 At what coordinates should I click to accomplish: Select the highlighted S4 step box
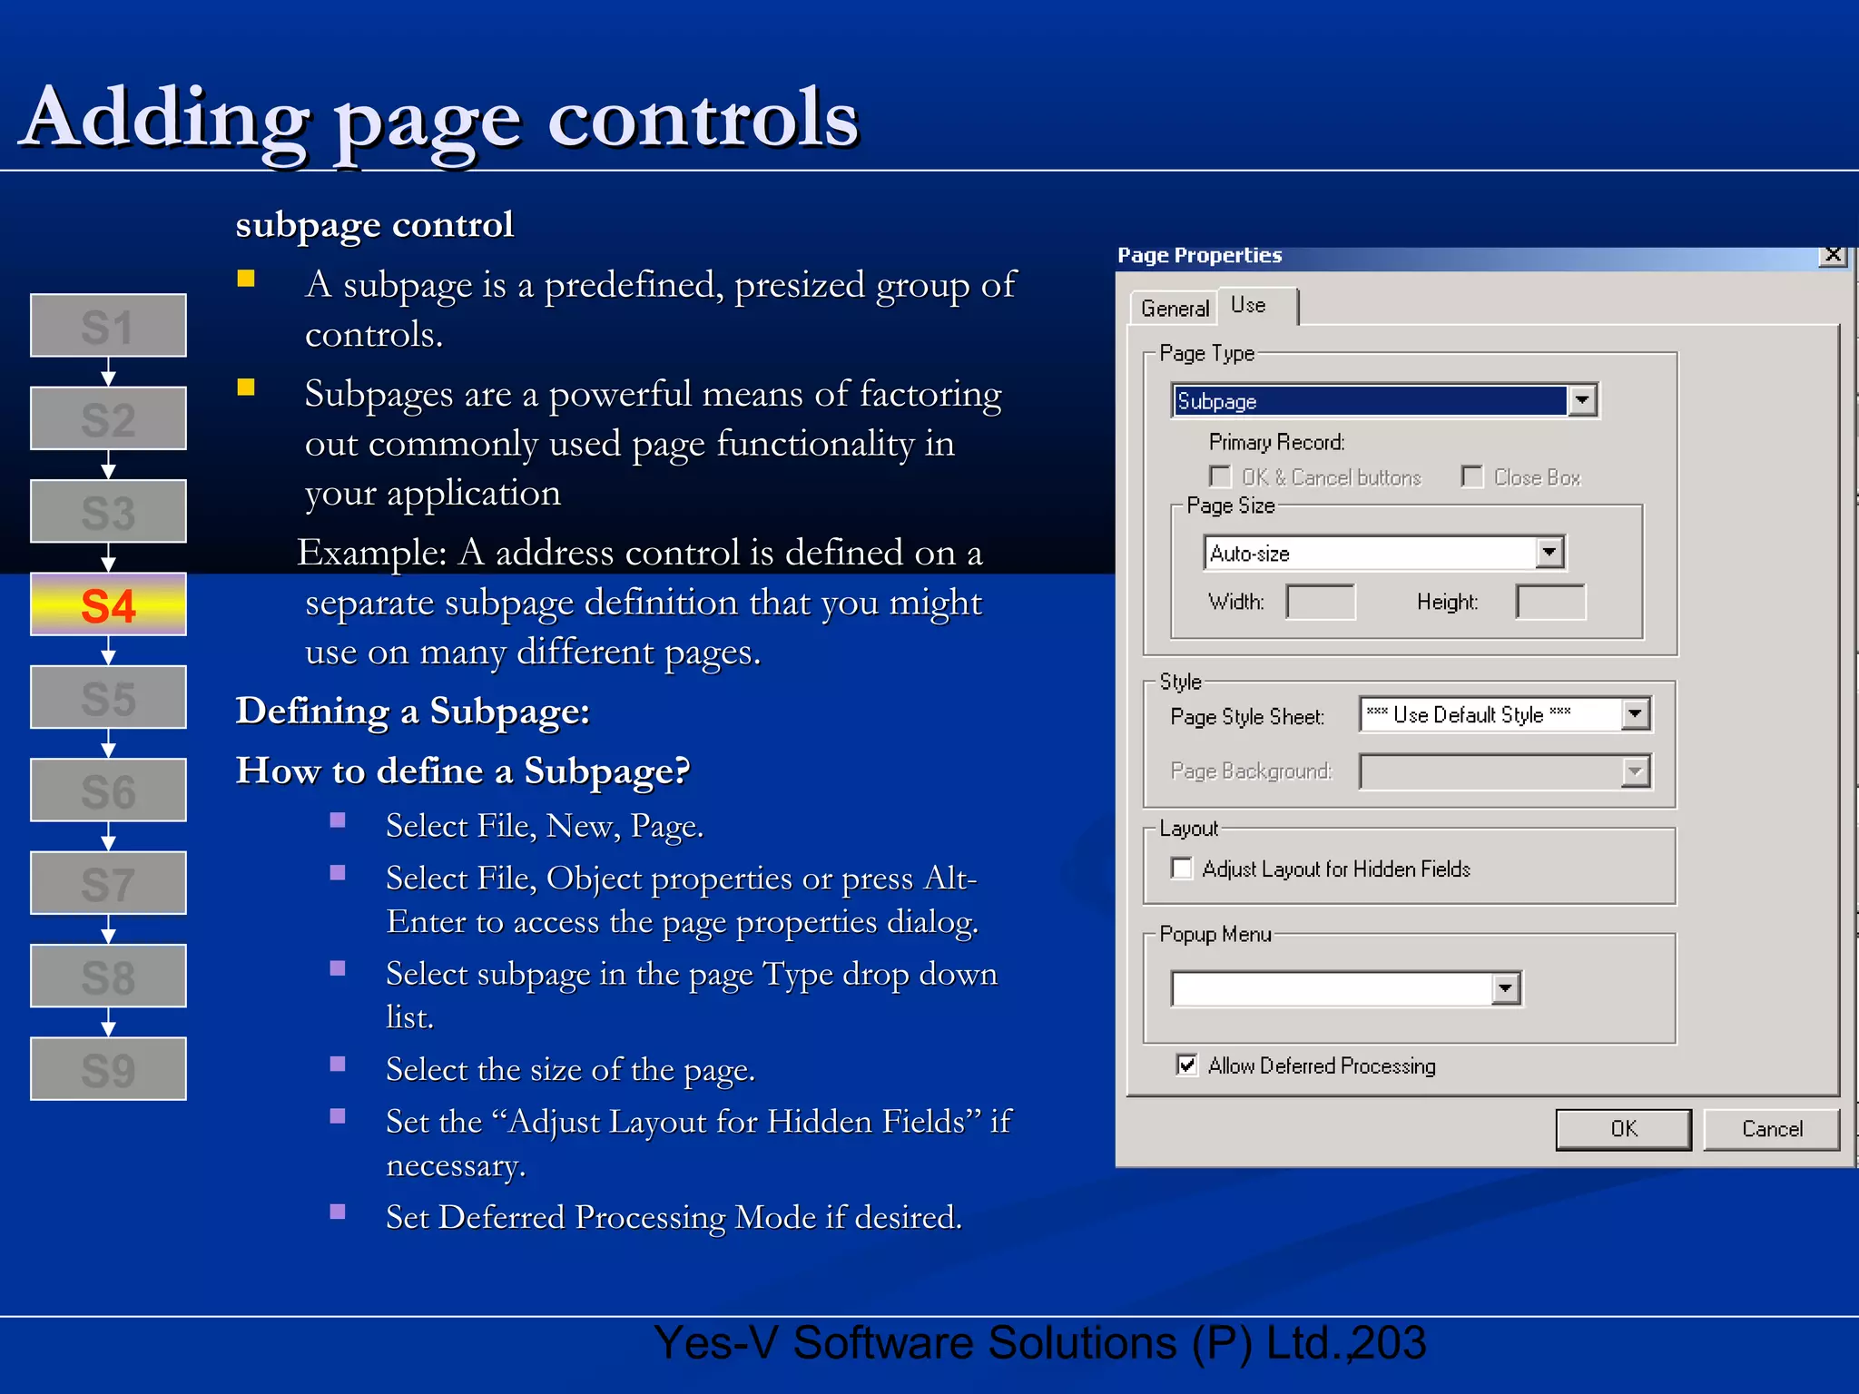tap(108, 604)
